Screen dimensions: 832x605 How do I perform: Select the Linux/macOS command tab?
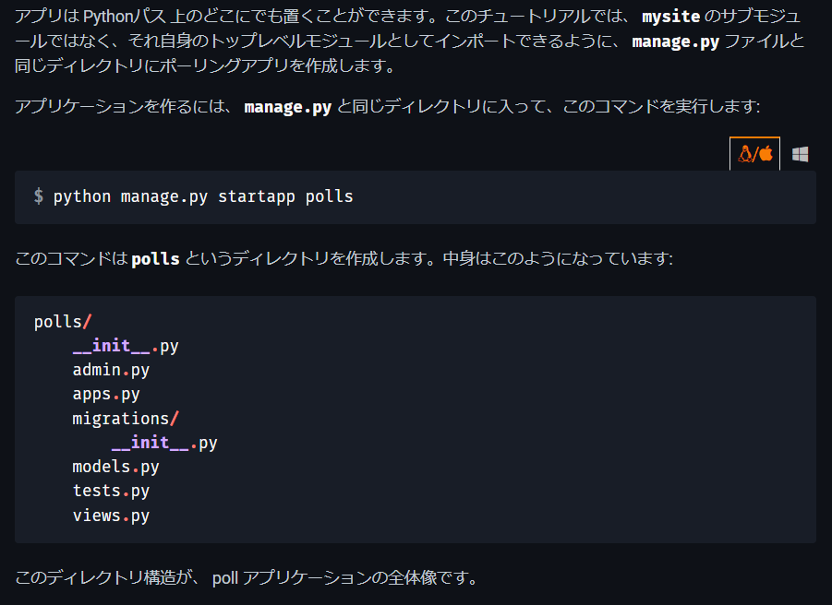754,154
